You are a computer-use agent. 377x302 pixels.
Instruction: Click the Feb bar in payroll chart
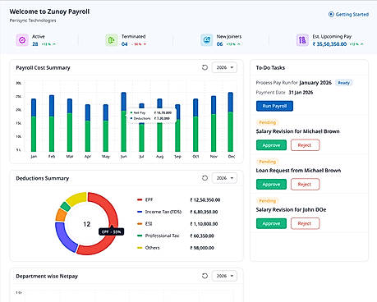click(52, 123)
